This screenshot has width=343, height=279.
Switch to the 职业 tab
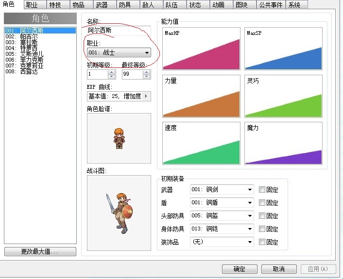[35, 4]
